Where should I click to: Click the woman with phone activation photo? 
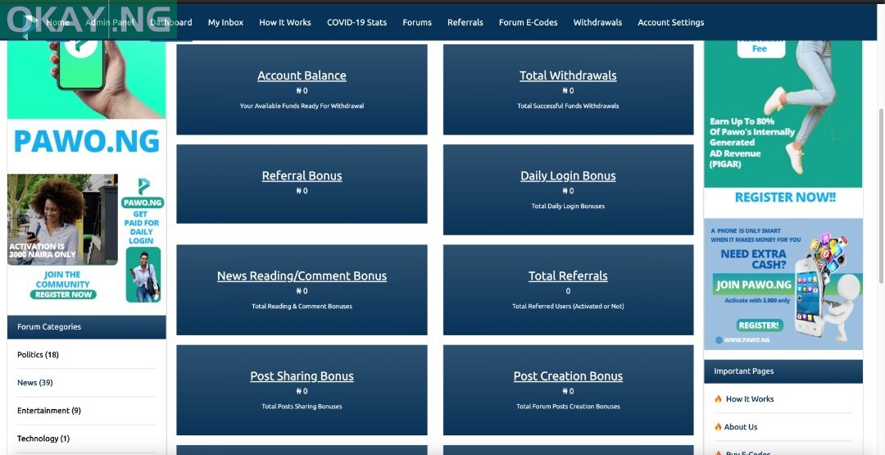(62, 219)
